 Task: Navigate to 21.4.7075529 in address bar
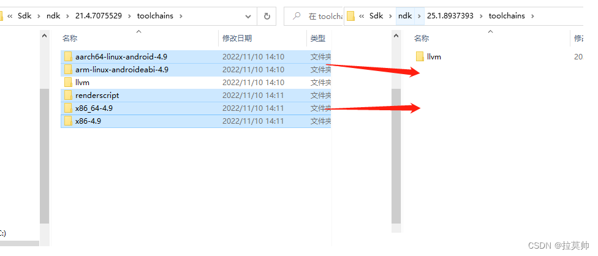coord(99,16)
